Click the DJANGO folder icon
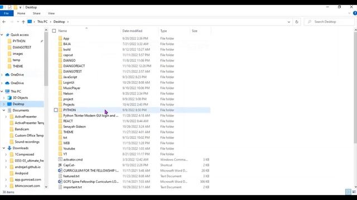 [x=60, y=61]
